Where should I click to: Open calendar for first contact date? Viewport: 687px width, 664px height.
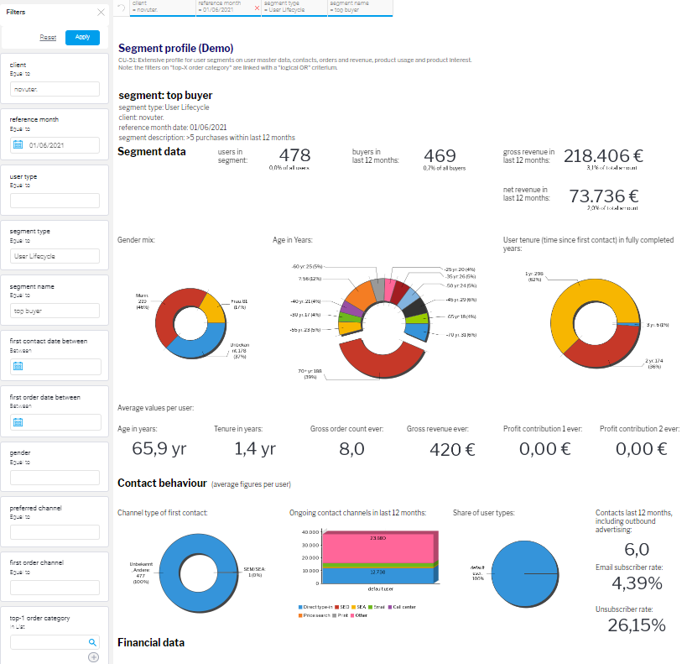pyautogui.click(x=18, y=366)
